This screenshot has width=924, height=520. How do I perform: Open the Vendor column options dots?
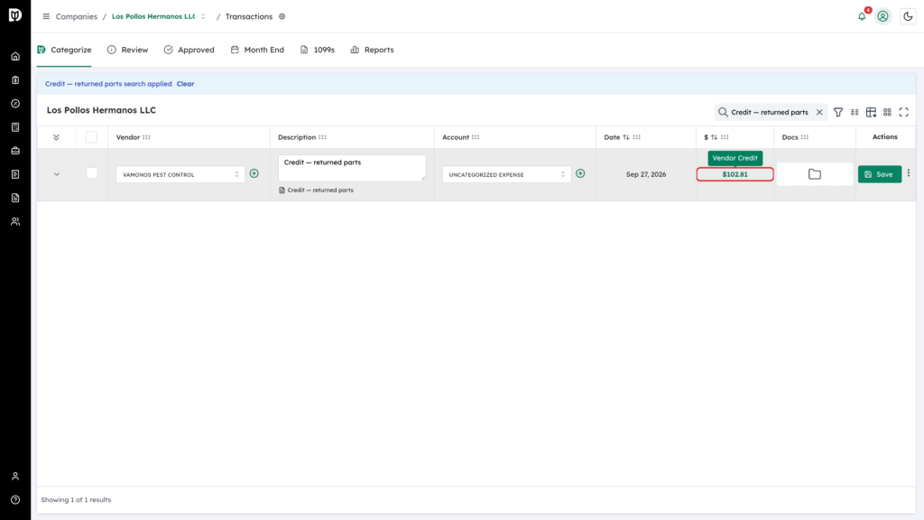point(146,137)
